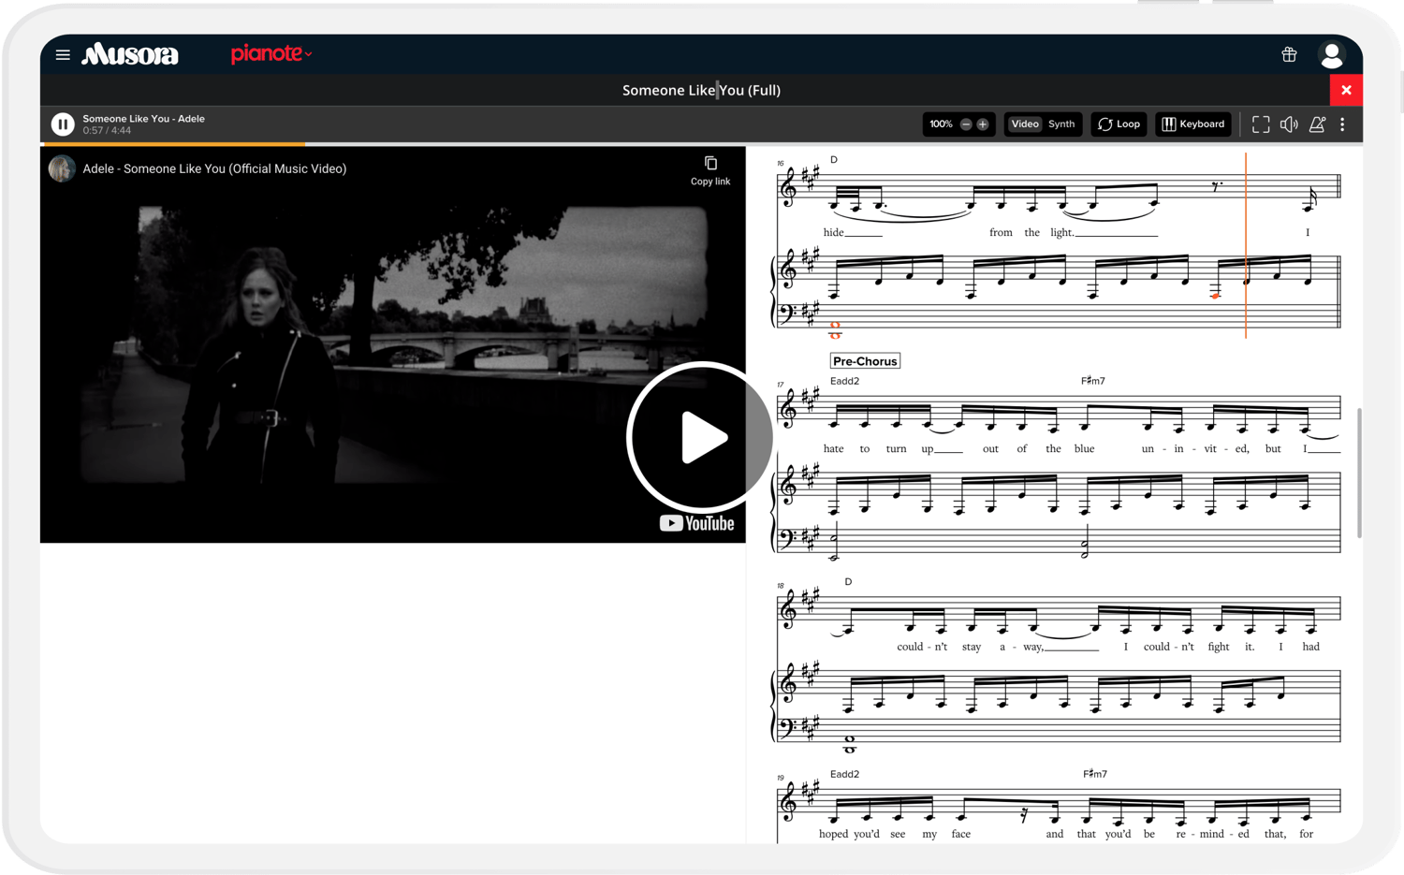Open the volume control

(1289, 124)
